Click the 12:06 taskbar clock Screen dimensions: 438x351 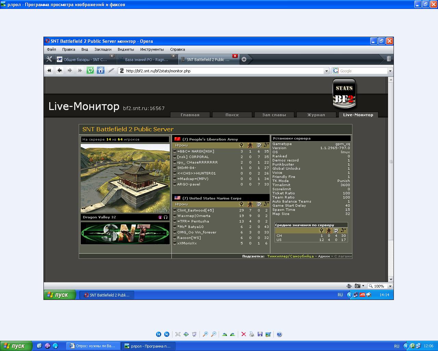tap(428, 346)
